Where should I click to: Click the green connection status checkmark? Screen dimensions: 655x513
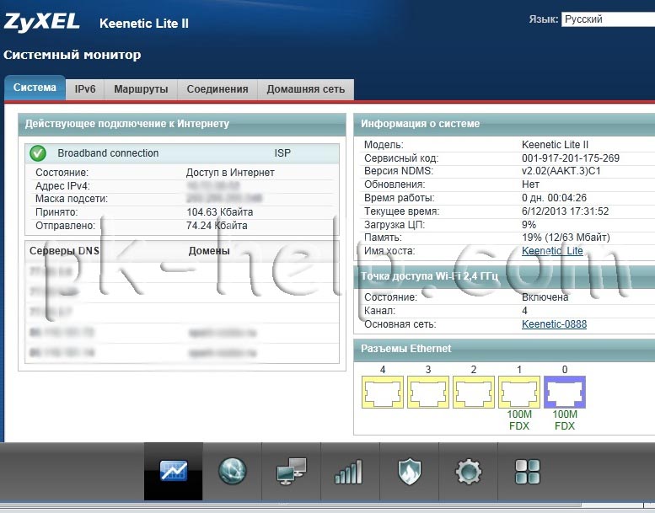tap(38, 153)
